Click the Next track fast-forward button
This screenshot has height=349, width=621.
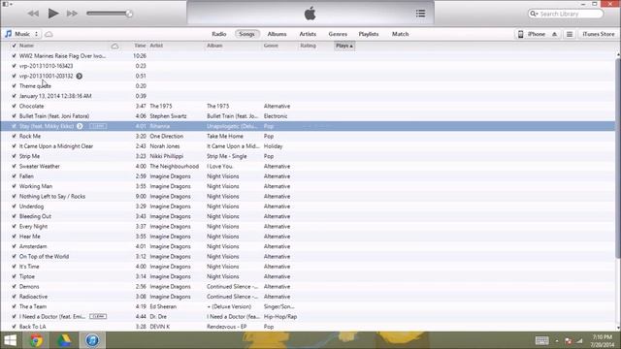(72, 14)
